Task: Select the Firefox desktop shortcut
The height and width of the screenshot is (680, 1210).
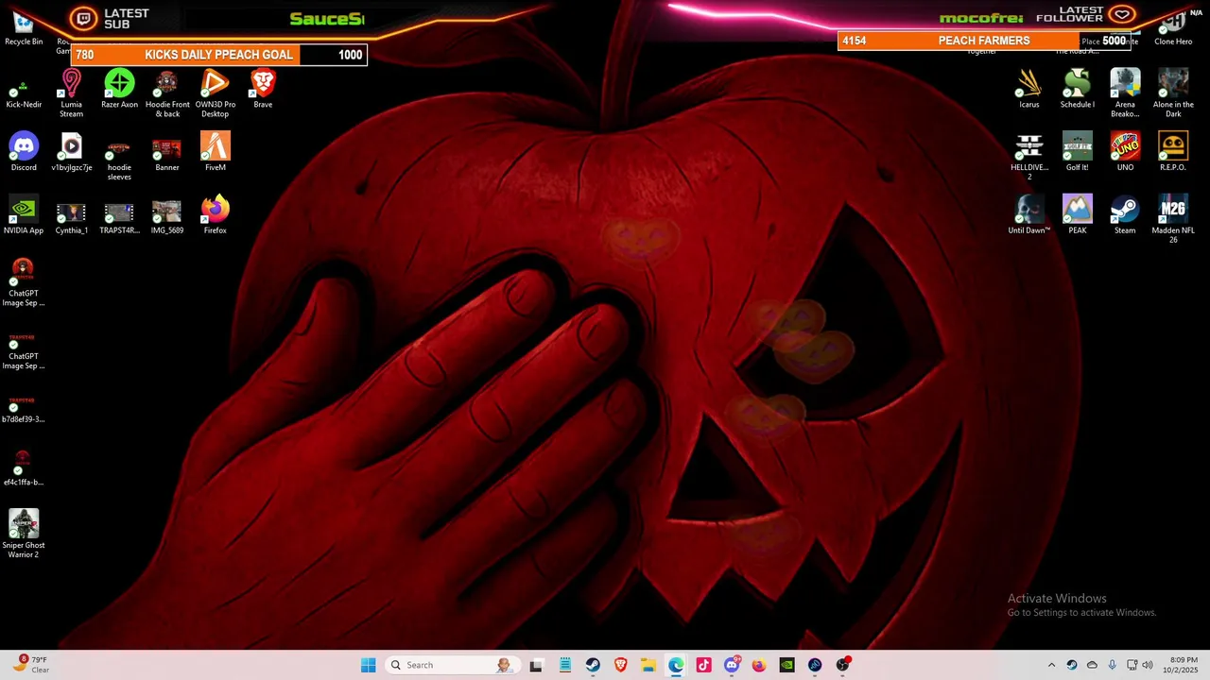Action: point(216,215)
